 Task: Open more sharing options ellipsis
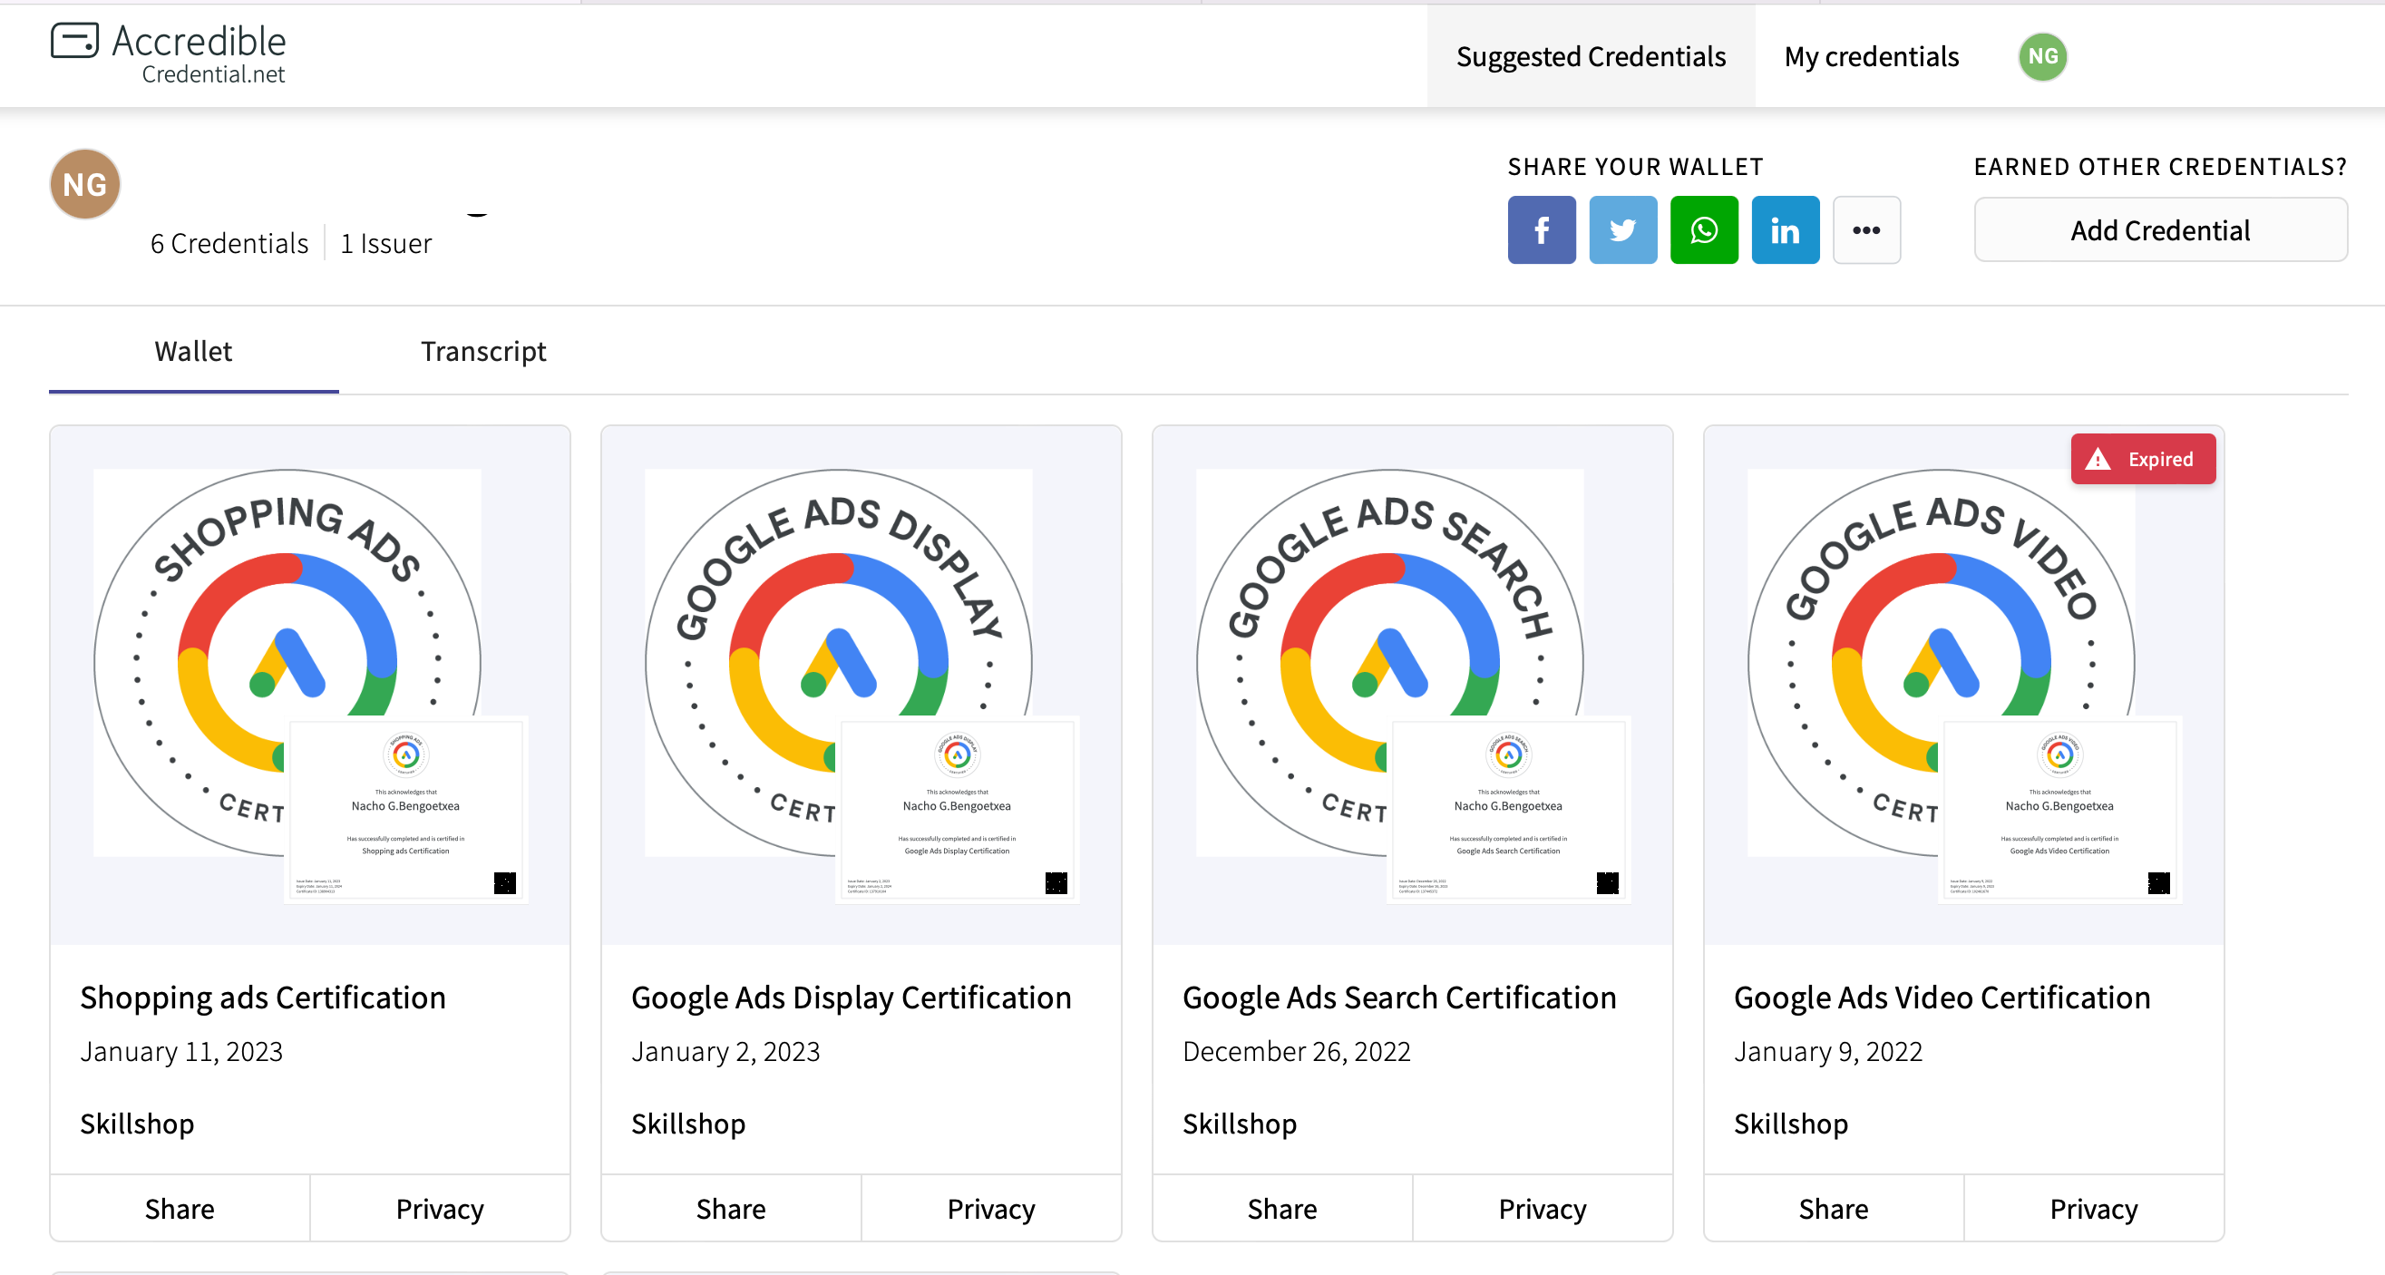pyautogui.click(x=1866, y=229)
